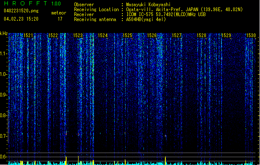260x165 pixels.
Task: Click the tall yellow power spike near 1526.5
Action: coord(165,160)
